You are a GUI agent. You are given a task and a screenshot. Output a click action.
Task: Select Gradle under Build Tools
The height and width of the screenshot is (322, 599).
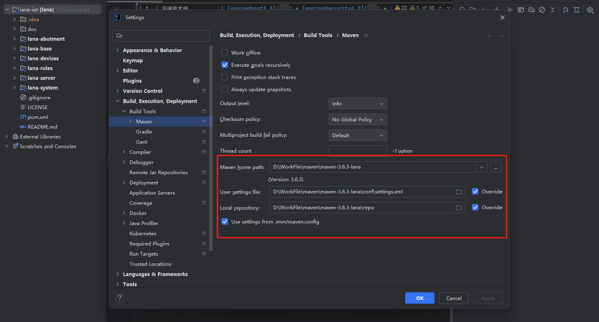[x=144, y=132]
